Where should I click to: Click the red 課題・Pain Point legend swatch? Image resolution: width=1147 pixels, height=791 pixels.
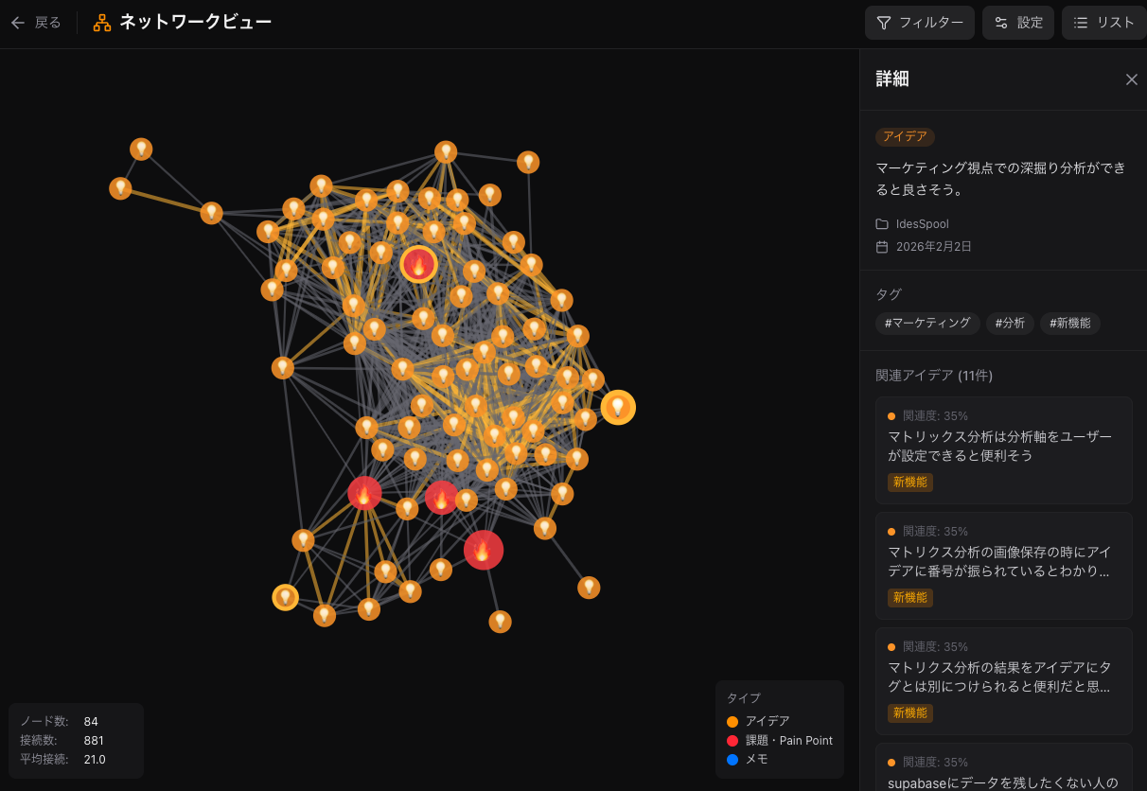coord(732,741)
